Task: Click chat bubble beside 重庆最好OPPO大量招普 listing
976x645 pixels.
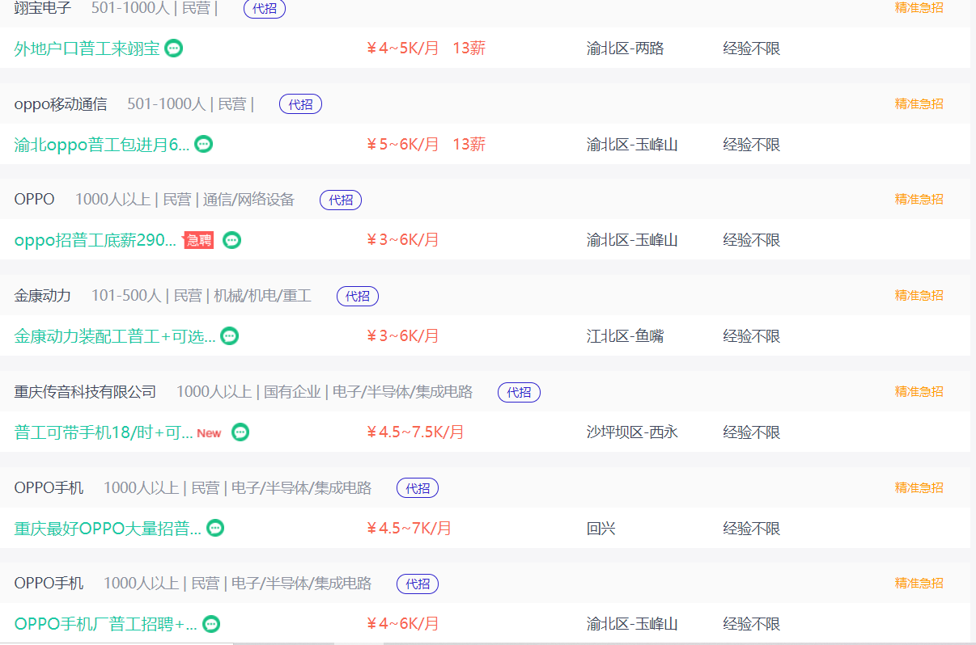Action: point(215,528)
